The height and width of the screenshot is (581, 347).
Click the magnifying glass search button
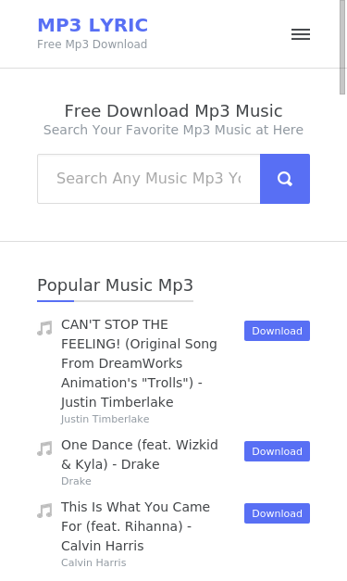pyautogui.click(x=285, y=179)
